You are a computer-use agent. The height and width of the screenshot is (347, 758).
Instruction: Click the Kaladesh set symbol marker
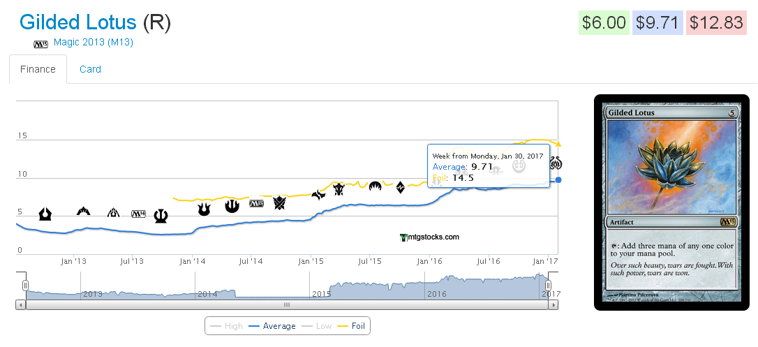point(519,166)
